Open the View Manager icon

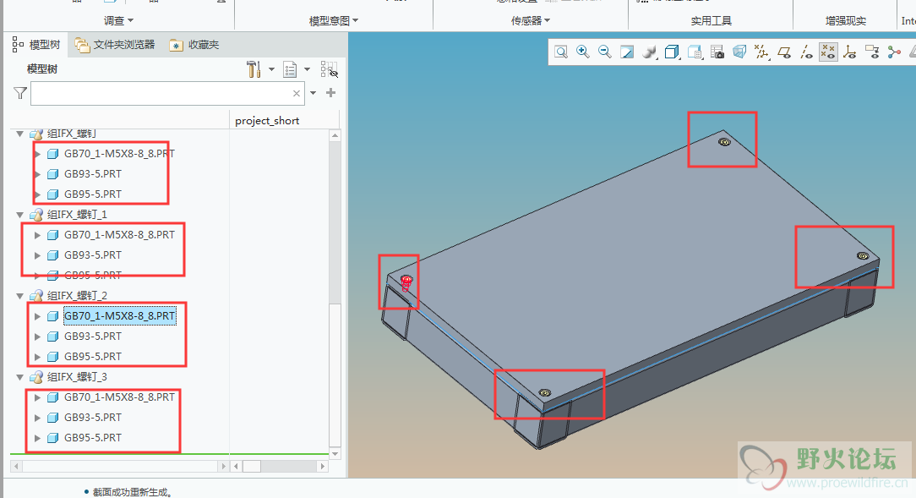(695, 52)
